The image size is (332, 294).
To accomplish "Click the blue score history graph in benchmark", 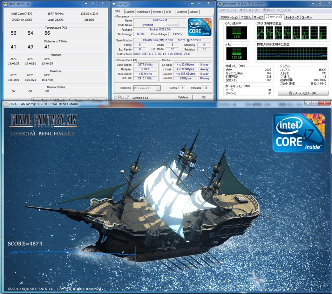I will (72, 265).
